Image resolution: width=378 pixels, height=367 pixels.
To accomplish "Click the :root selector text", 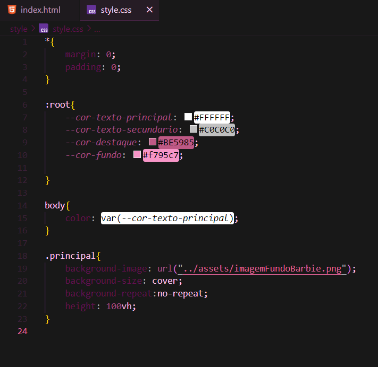I will (x=57, y=105).
